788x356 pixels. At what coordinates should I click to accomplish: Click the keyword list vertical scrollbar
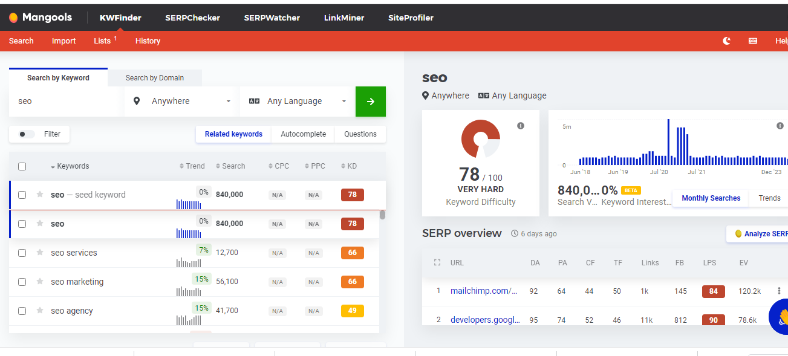(x=382, y=215)
